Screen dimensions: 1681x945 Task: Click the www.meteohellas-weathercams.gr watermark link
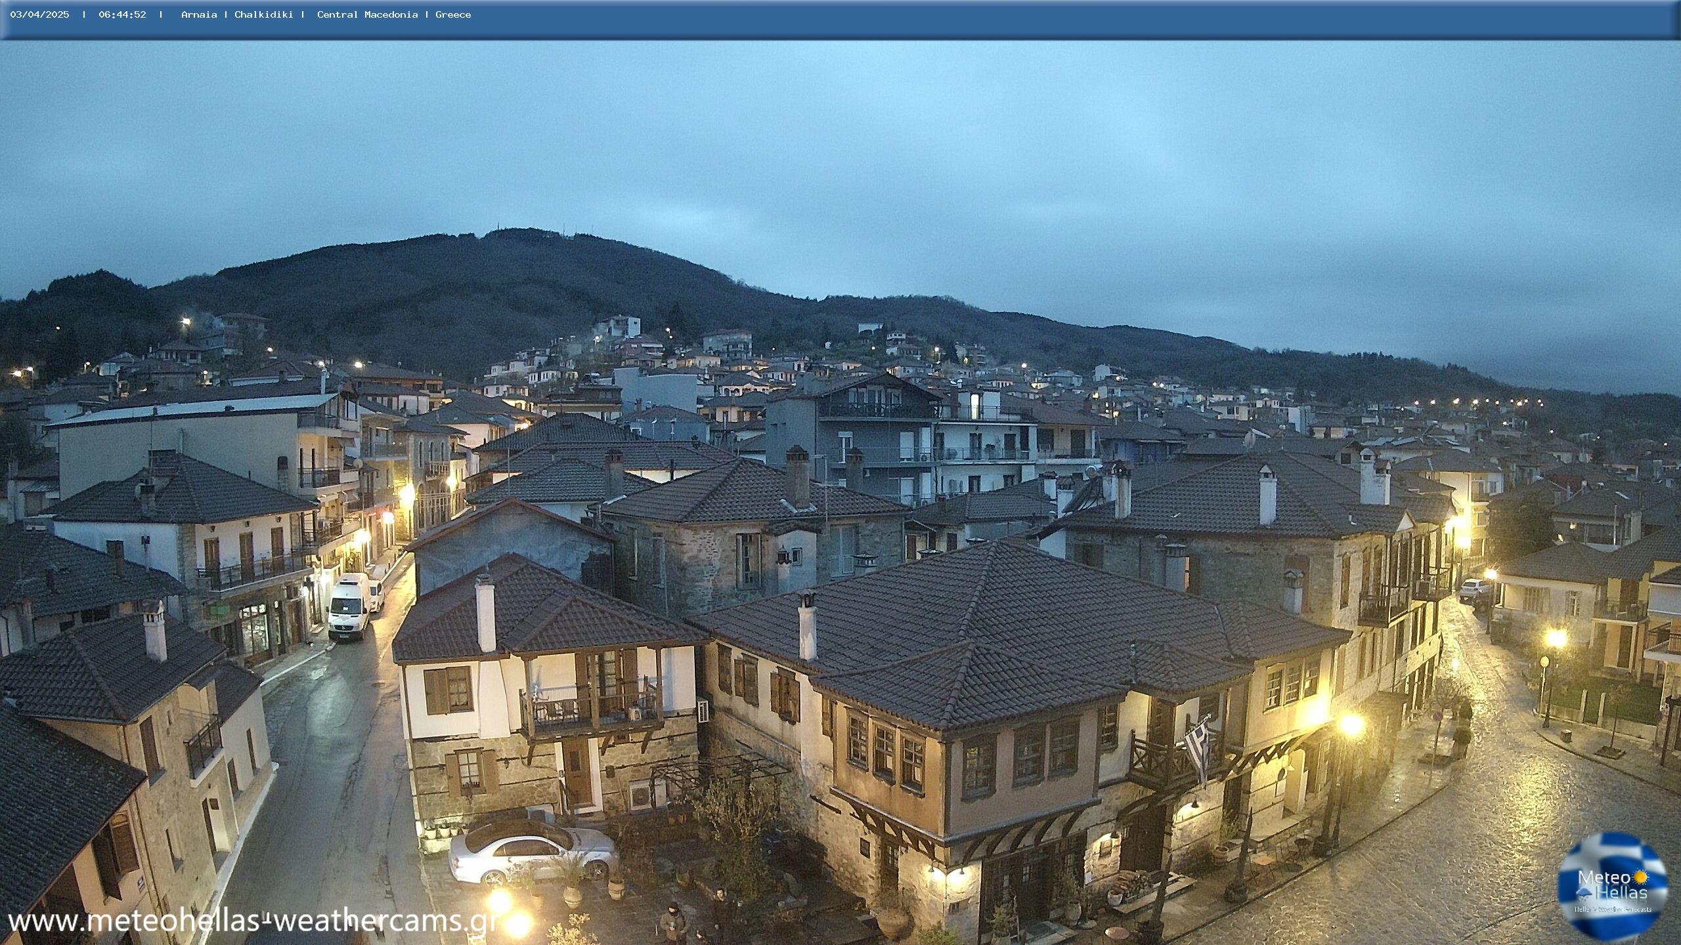click(x=253, y=921)
